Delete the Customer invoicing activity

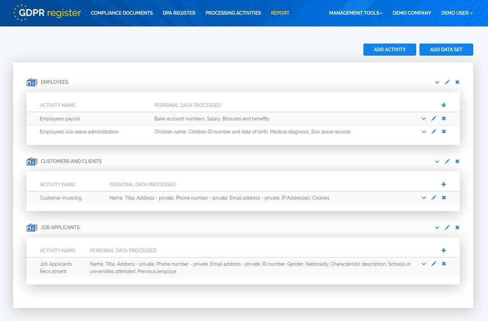(x=444, y=198)
